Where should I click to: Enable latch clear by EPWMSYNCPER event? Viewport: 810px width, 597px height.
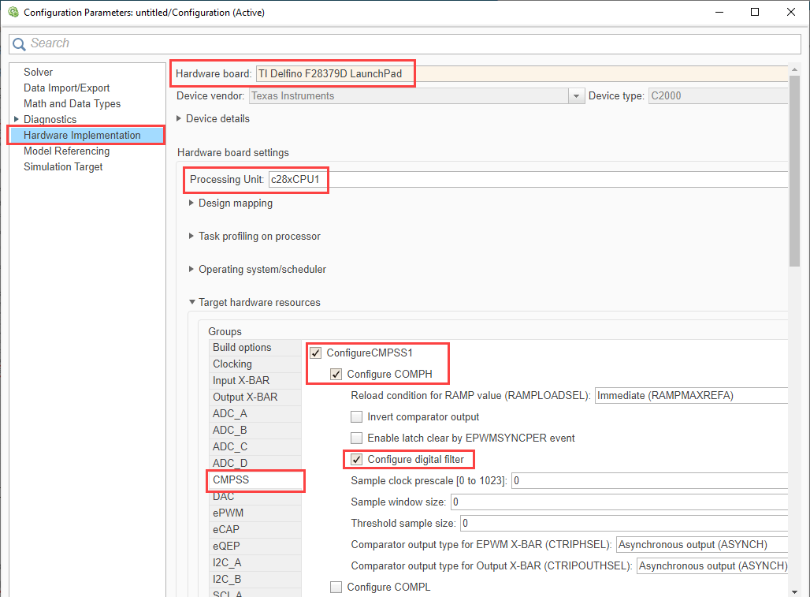pyautogui.click(x=357, y=438)
